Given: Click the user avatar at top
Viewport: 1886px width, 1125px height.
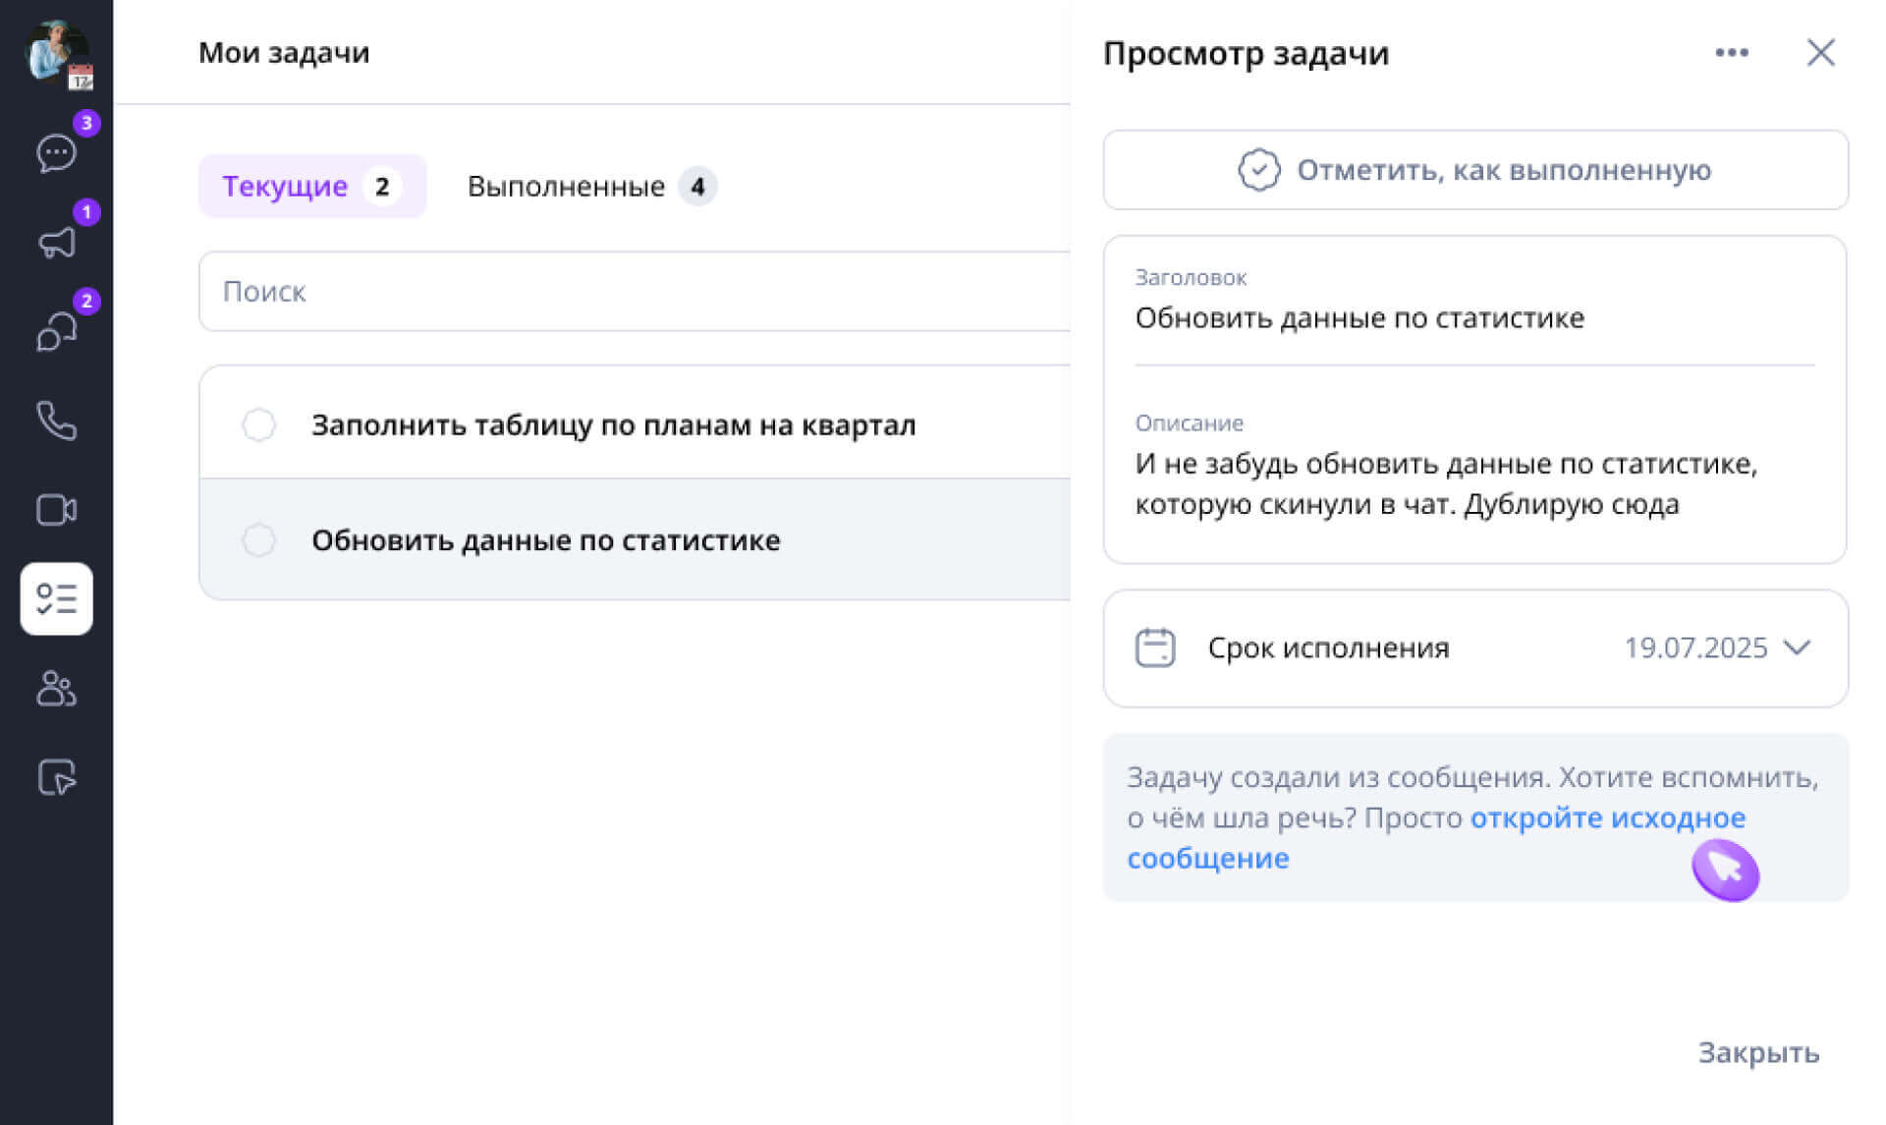Looking at the screenshot, I should click(x=56, y=51).
